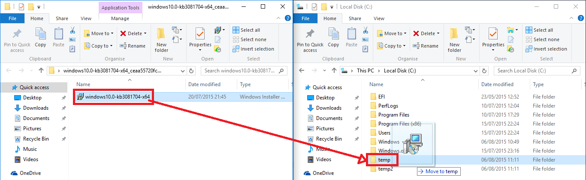Click the New folder icon in the left window
This screenshot has height=180, width=586.
pyautogui.click(x=161, y=39)
